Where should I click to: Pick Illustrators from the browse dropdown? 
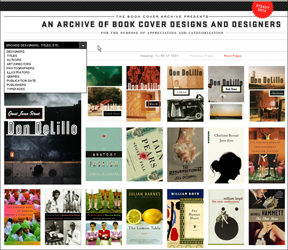click(18, 72)
